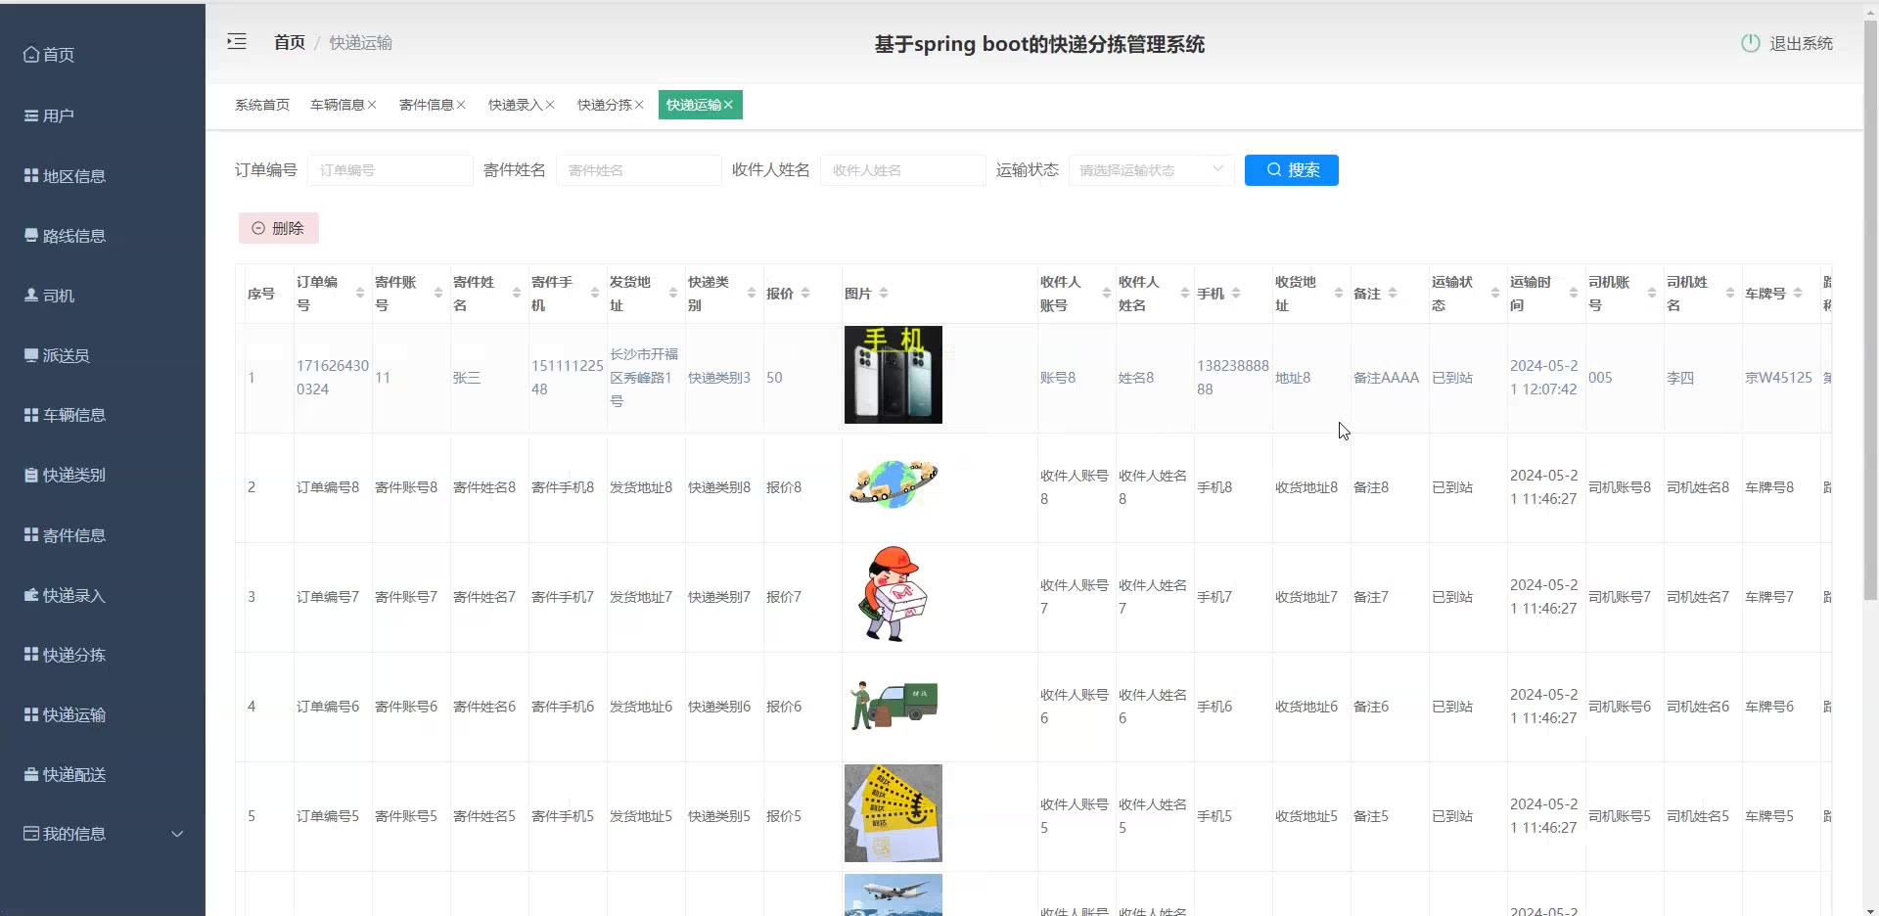Sort table by 备注 column arrows
Screen dimensions: 1879x916
[x=1393, y=294]
